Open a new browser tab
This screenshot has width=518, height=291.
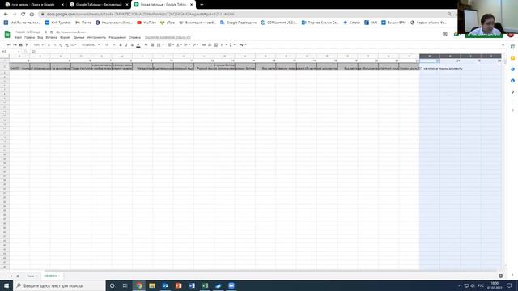click(202, 5)
